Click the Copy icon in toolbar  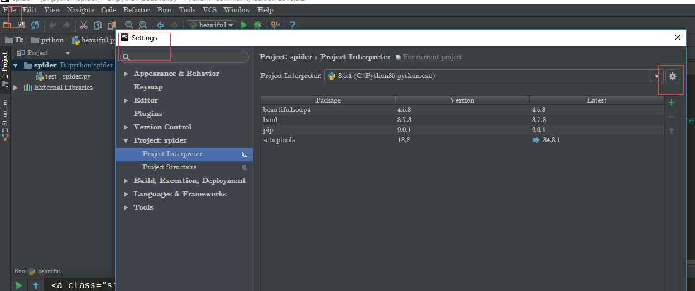tap(98, 25)
